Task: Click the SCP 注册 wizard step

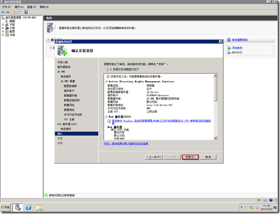Action: click(69, 120)
